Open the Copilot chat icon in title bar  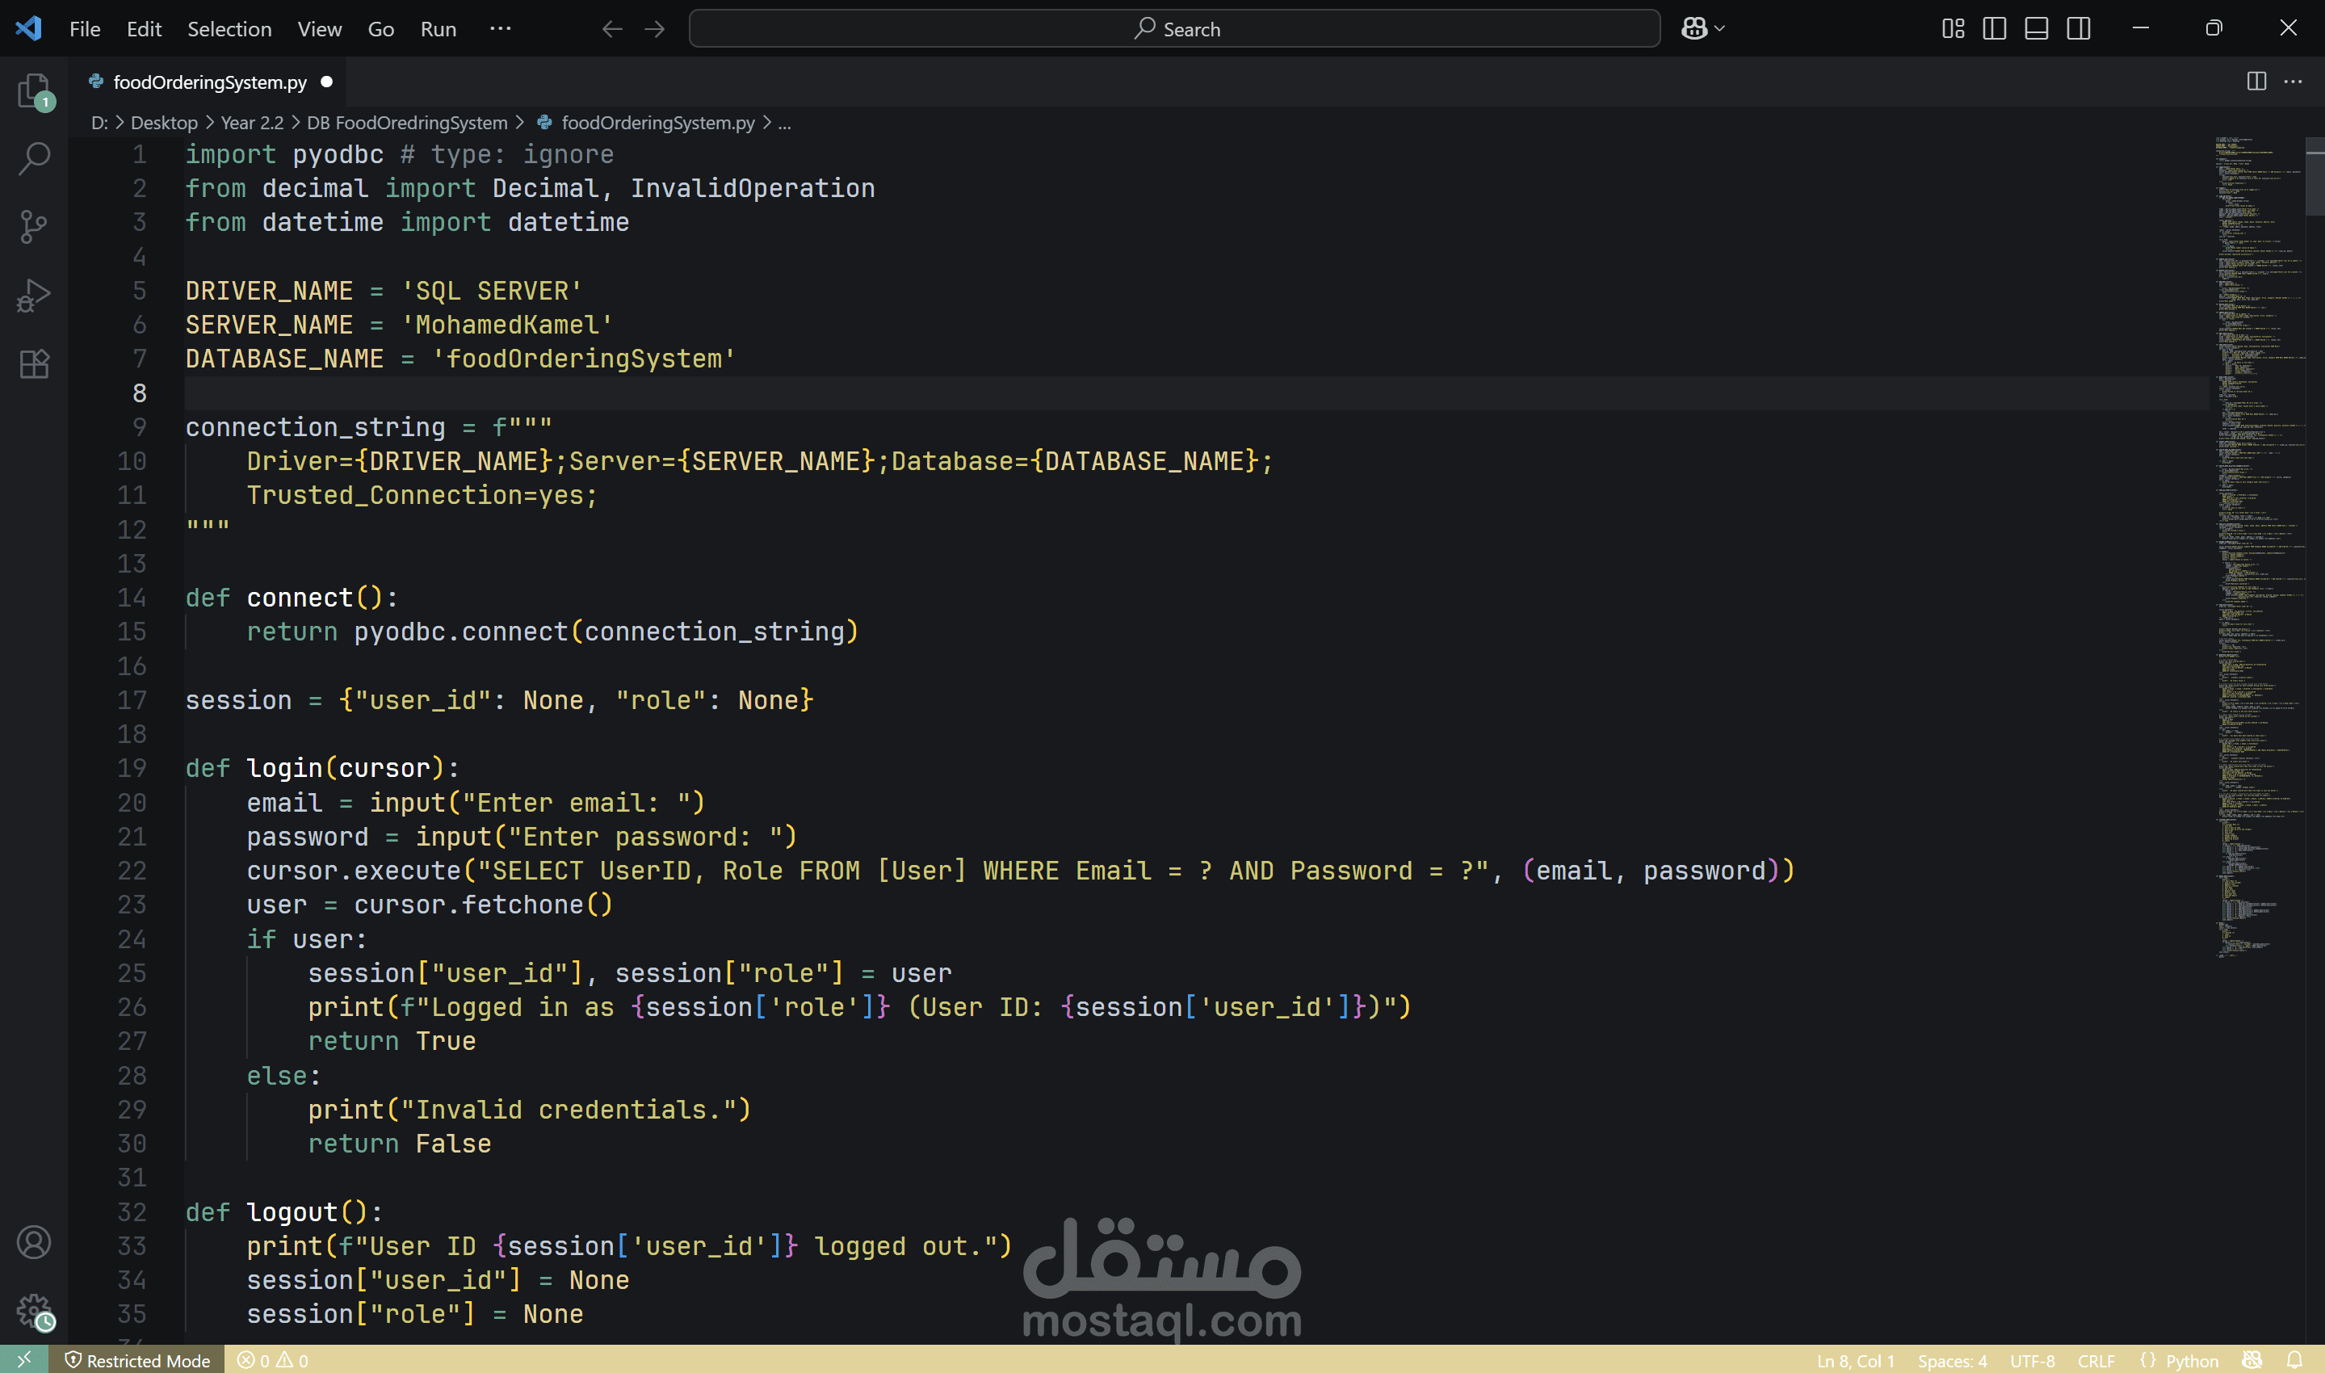pyautogui.click(x=1693, y=29)
